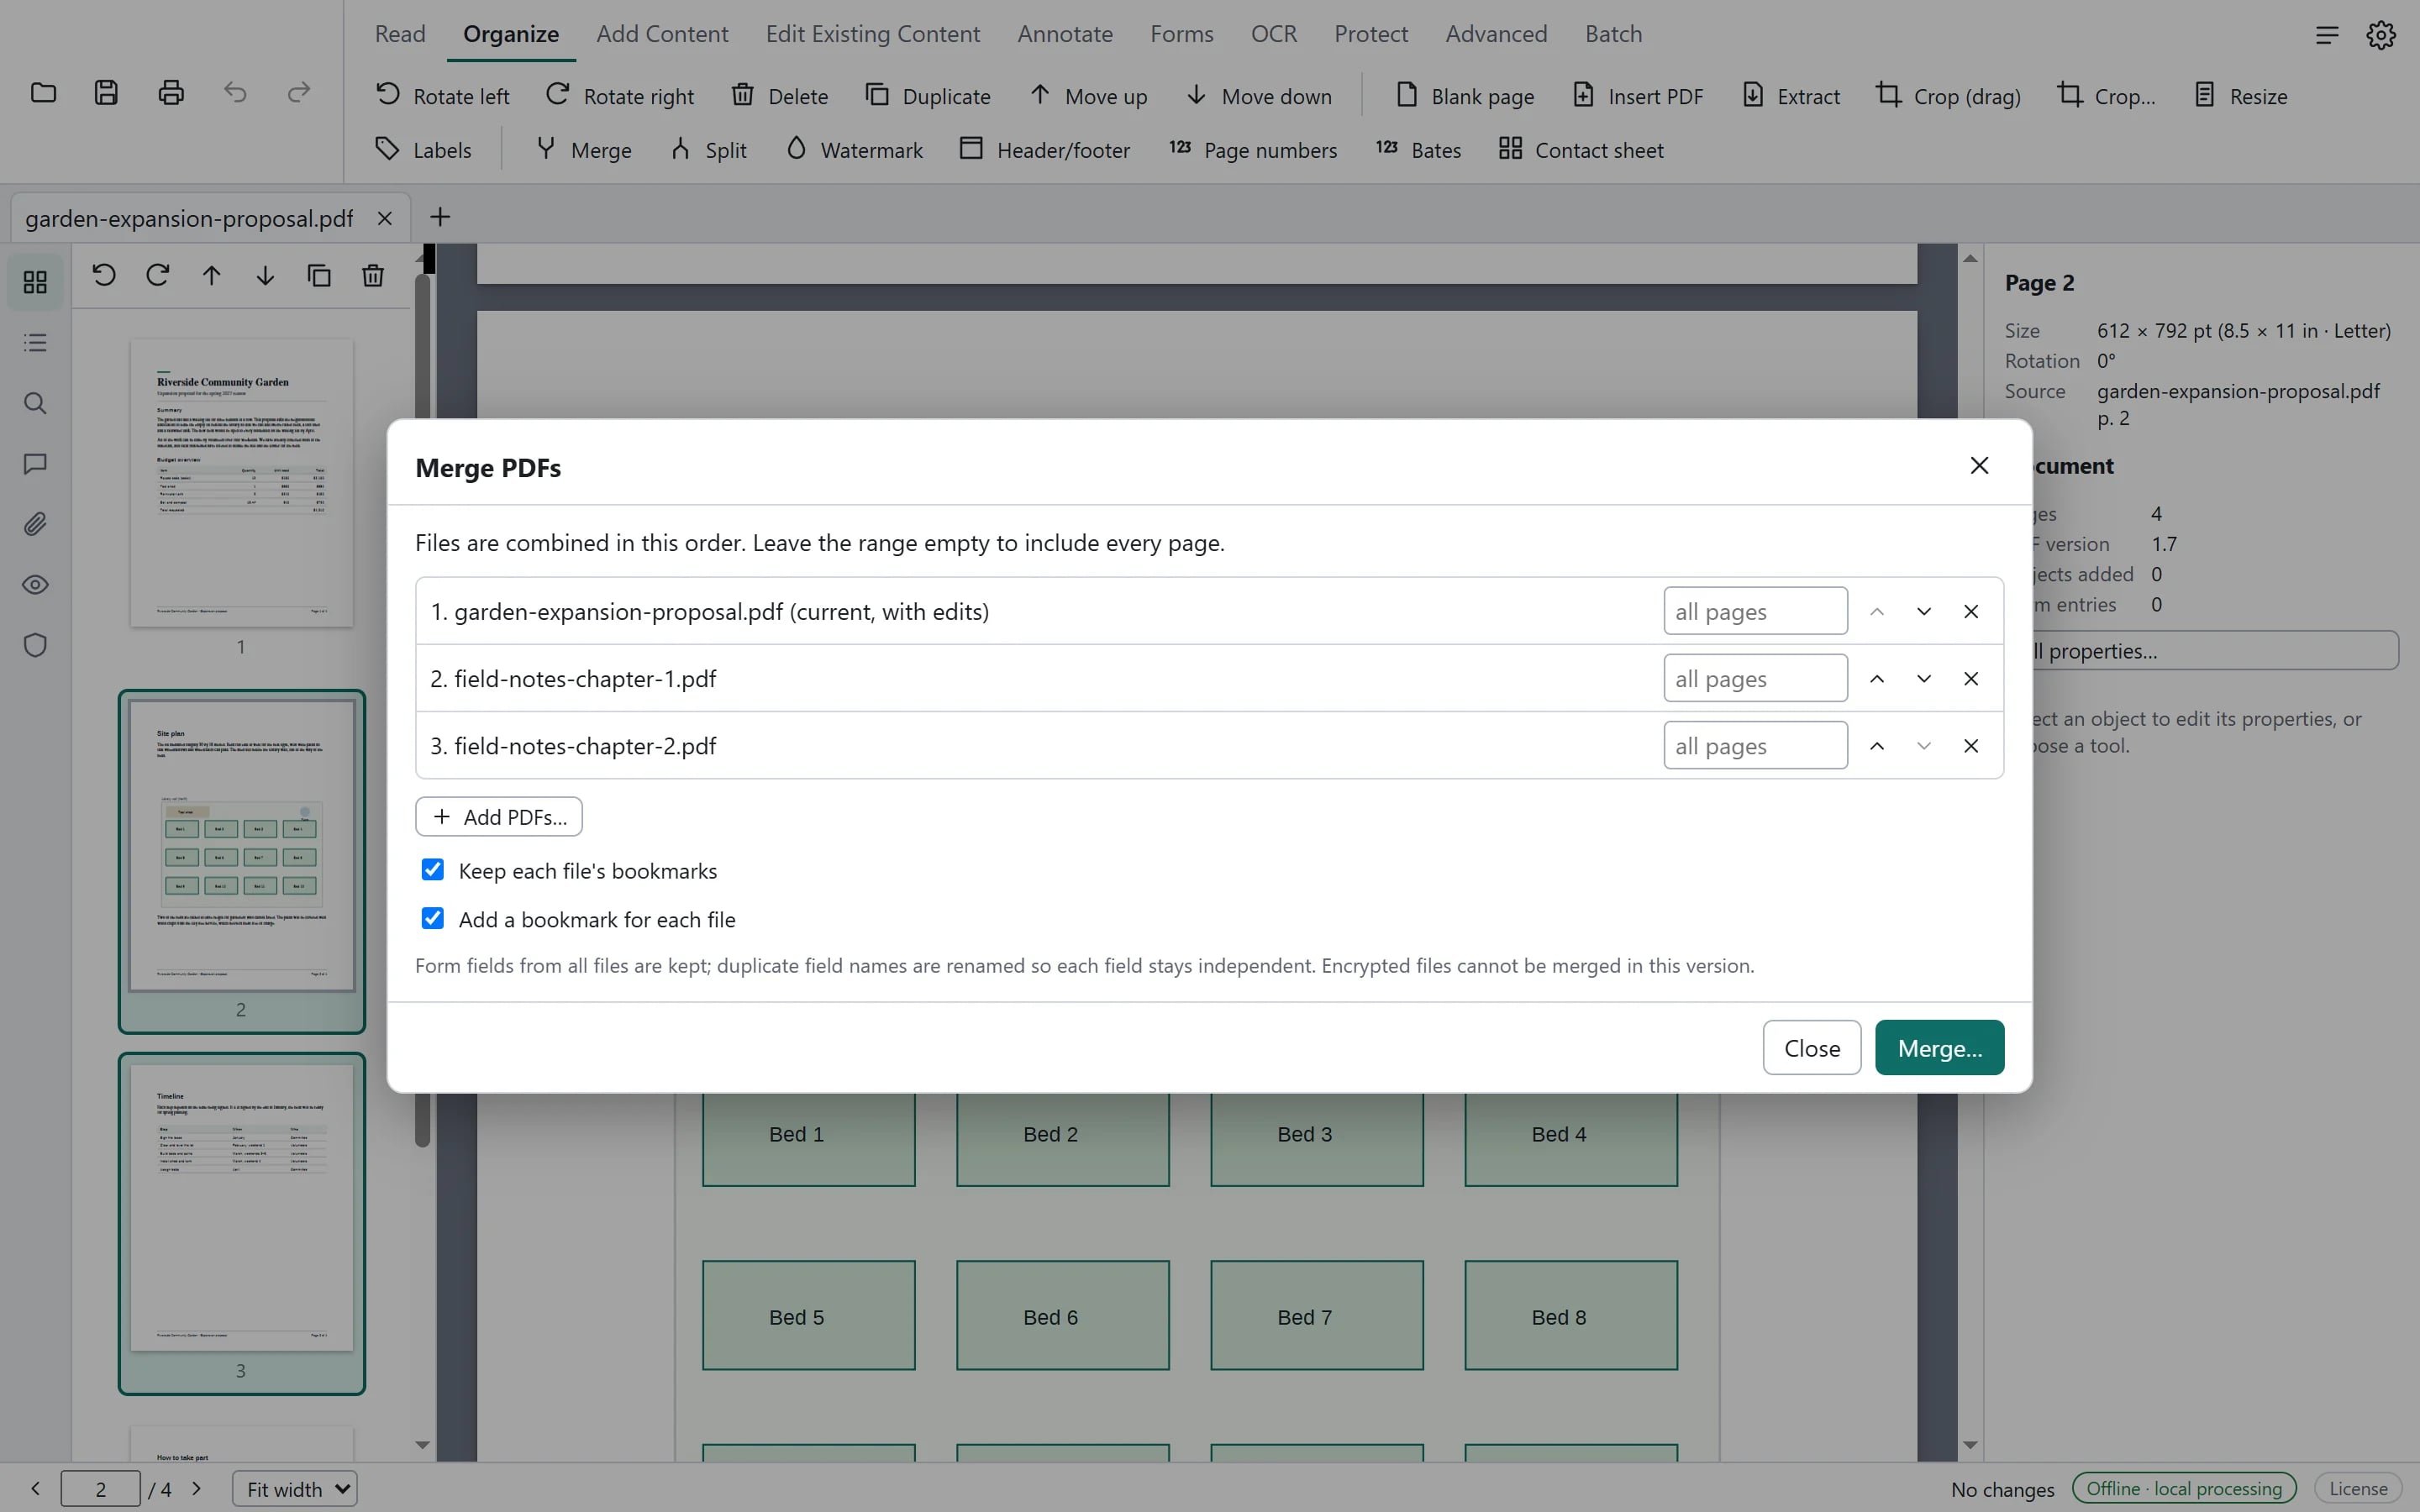
Task: Move garden-expansion-proposal.pdf down with chevron
Action: click(1924, 611)
